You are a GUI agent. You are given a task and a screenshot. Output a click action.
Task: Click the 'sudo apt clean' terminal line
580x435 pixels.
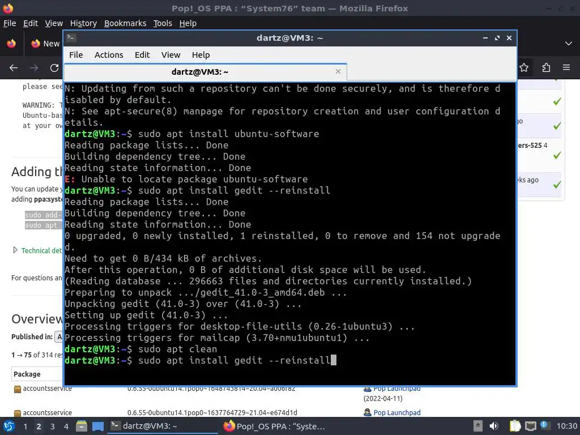click(x=141, y=349)
